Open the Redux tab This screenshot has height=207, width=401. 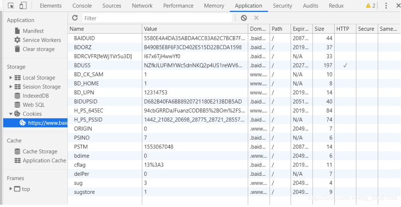336,6
